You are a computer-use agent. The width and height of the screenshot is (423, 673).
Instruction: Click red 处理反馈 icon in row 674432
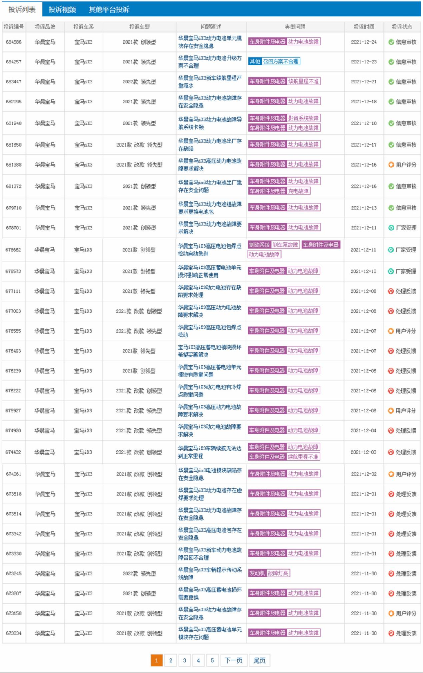(390, 452)
